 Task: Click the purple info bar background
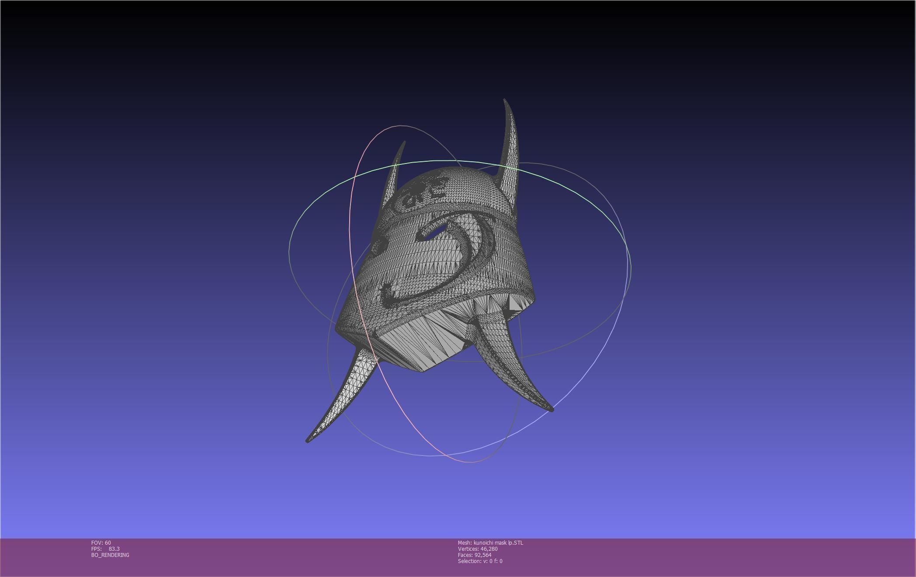point(699,557)
